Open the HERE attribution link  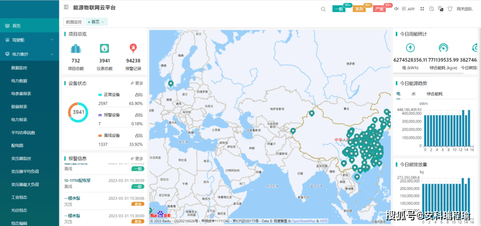(x=324, y=221)
